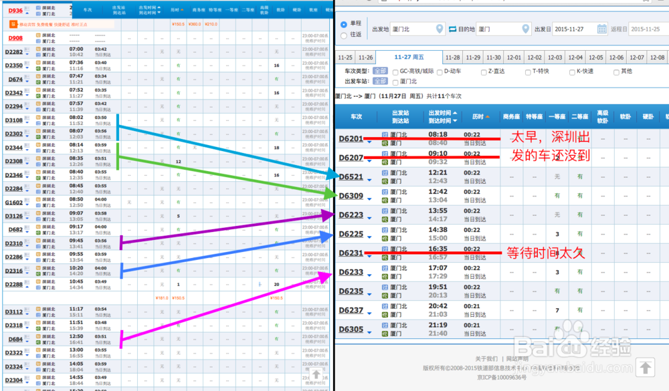Click the 全部 button for 出发车站
669x391 pixels.
(x=380, y=81)
